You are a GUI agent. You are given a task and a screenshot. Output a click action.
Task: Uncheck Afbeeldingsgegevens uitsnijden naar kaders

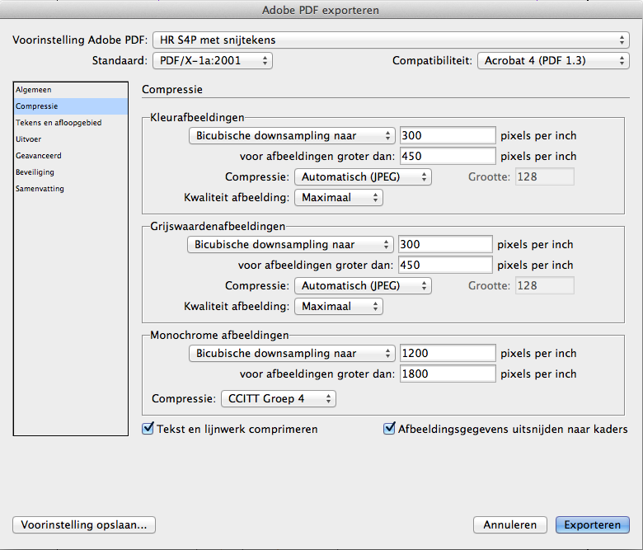point(389,429)
